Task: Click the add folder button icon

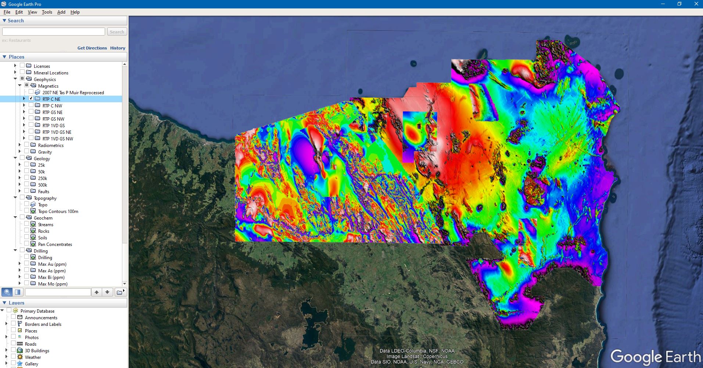Action: pyautogui.click(x=120, y=292)
